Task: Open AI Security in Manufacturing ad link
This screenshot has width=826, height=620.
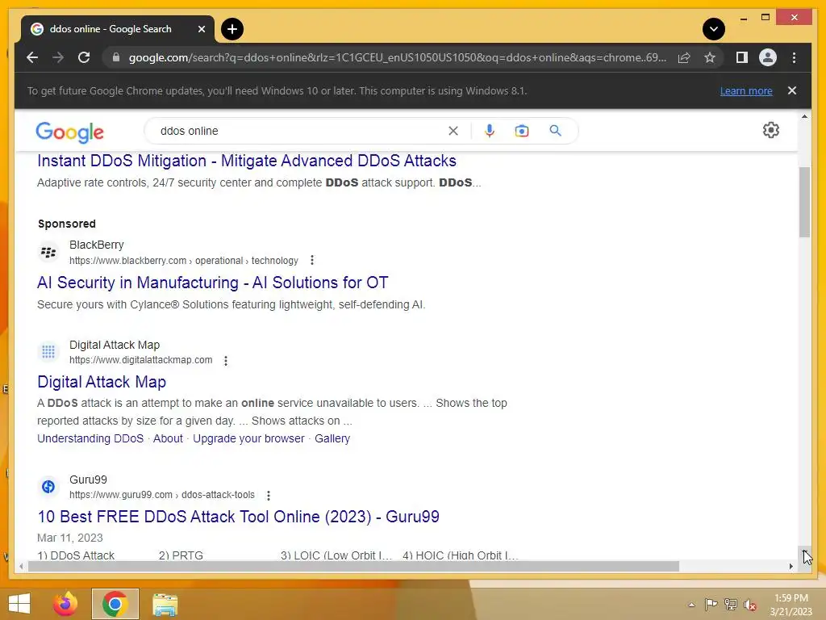Action: coord(212,283)
